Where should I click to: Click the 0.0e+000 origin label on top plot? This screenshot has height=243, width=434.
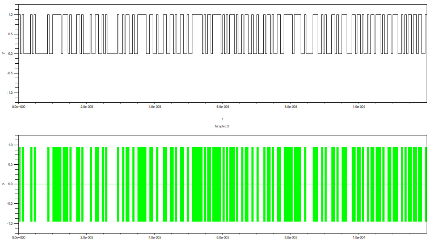18,107
